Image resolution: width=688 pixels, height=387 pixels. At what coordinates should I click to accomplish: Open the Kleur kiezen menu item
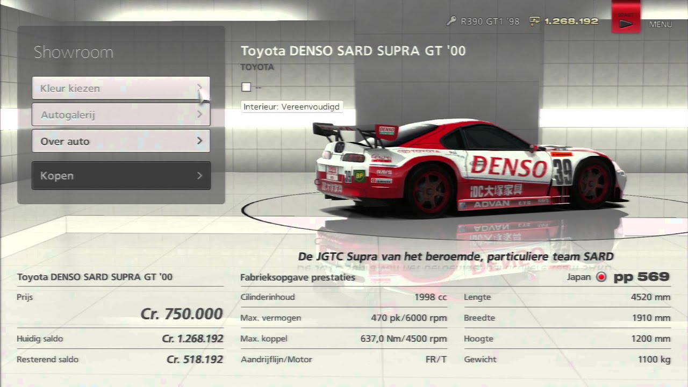(121, 88)
